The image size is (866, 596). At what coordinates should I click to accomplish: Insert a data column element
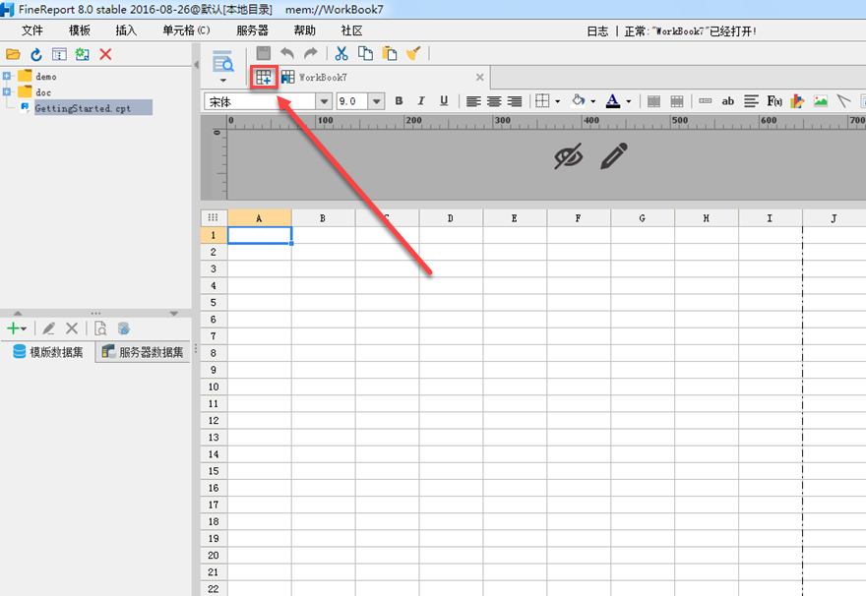tap(706, 101)
